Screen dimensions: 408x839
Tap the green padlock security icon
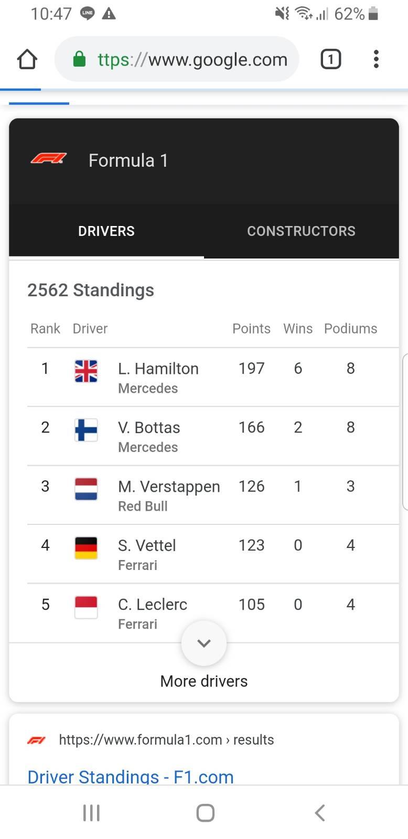point(79,59)
